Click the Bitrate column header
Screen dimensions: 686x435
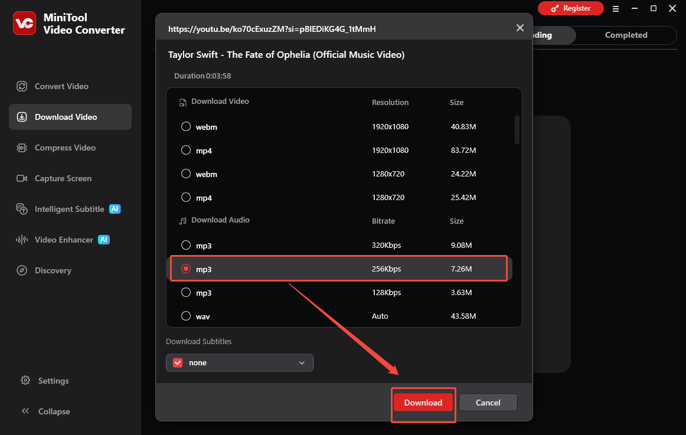pyautogui.click(x=383, y=221)
